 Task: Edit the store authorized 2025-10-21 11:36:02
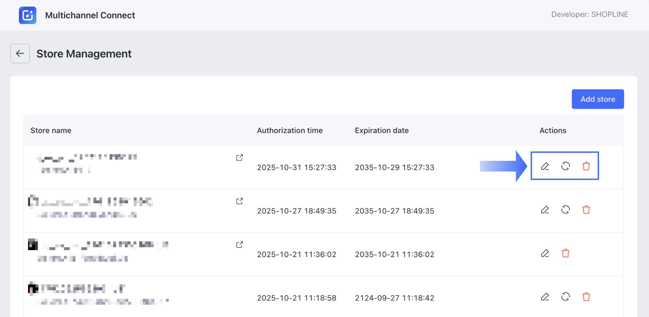point(545,253)
